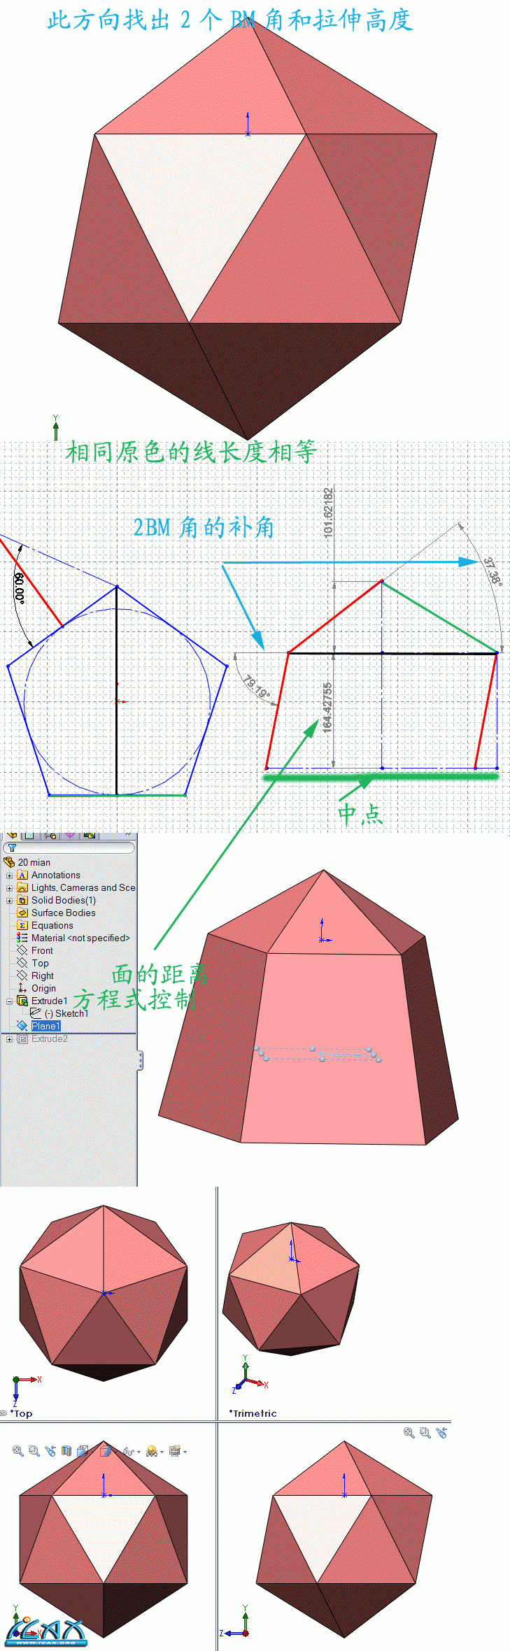Image resolution: width=510 pixels, height=1651 pixels.
Task: Select Material <not specified> entry
Action: pyautogui.click(x=80, y=938)
